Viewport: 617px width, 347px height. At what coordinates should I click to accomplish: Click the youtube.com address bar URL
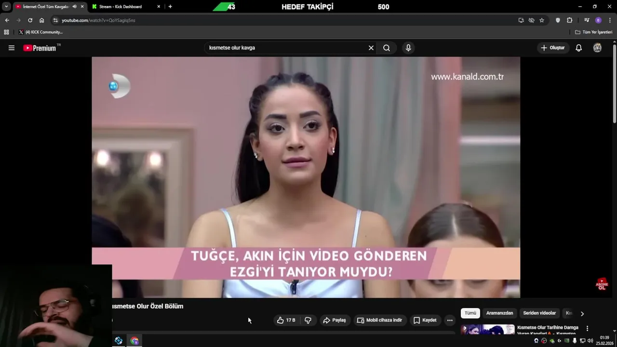(98, 20)
